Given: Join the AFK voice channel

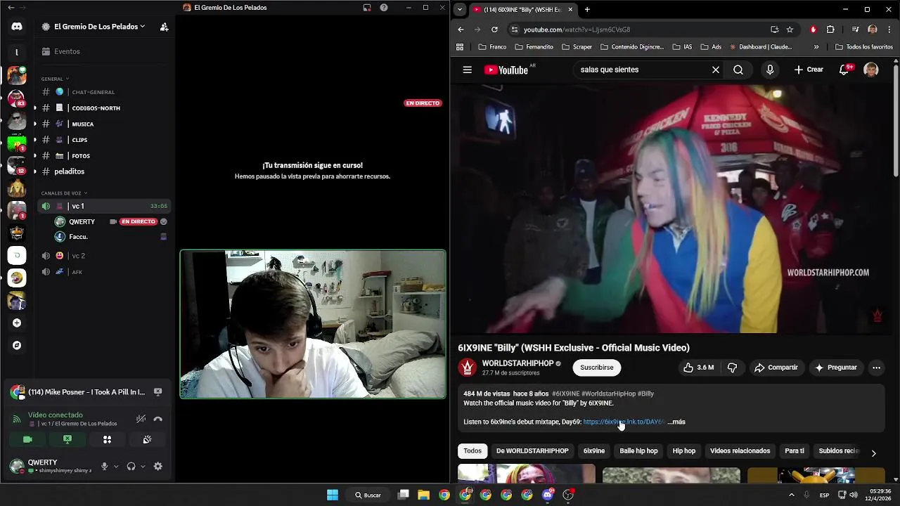Looking at the screenshot, I should coord(104,272).
